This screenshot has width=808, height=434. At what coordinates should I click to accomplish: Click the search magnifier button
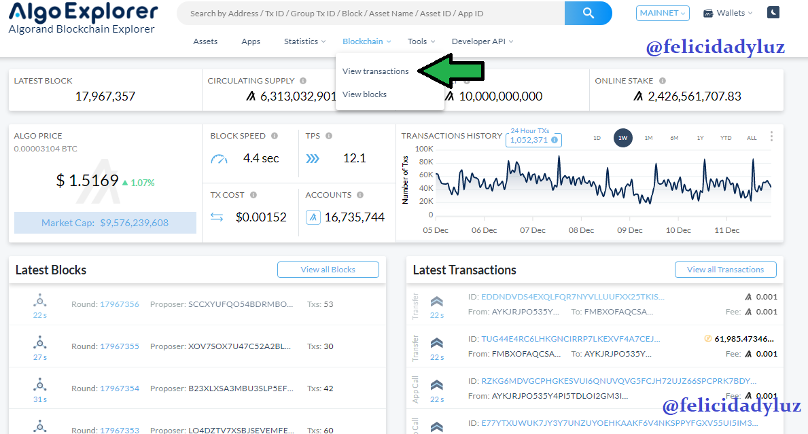pos(588,14)
